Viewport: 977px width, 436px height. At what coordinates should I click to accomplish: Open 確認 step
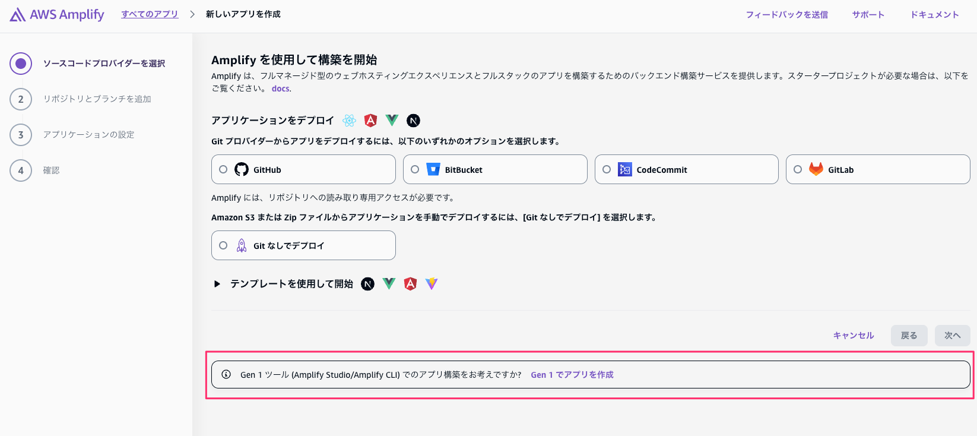coord(51,170)
